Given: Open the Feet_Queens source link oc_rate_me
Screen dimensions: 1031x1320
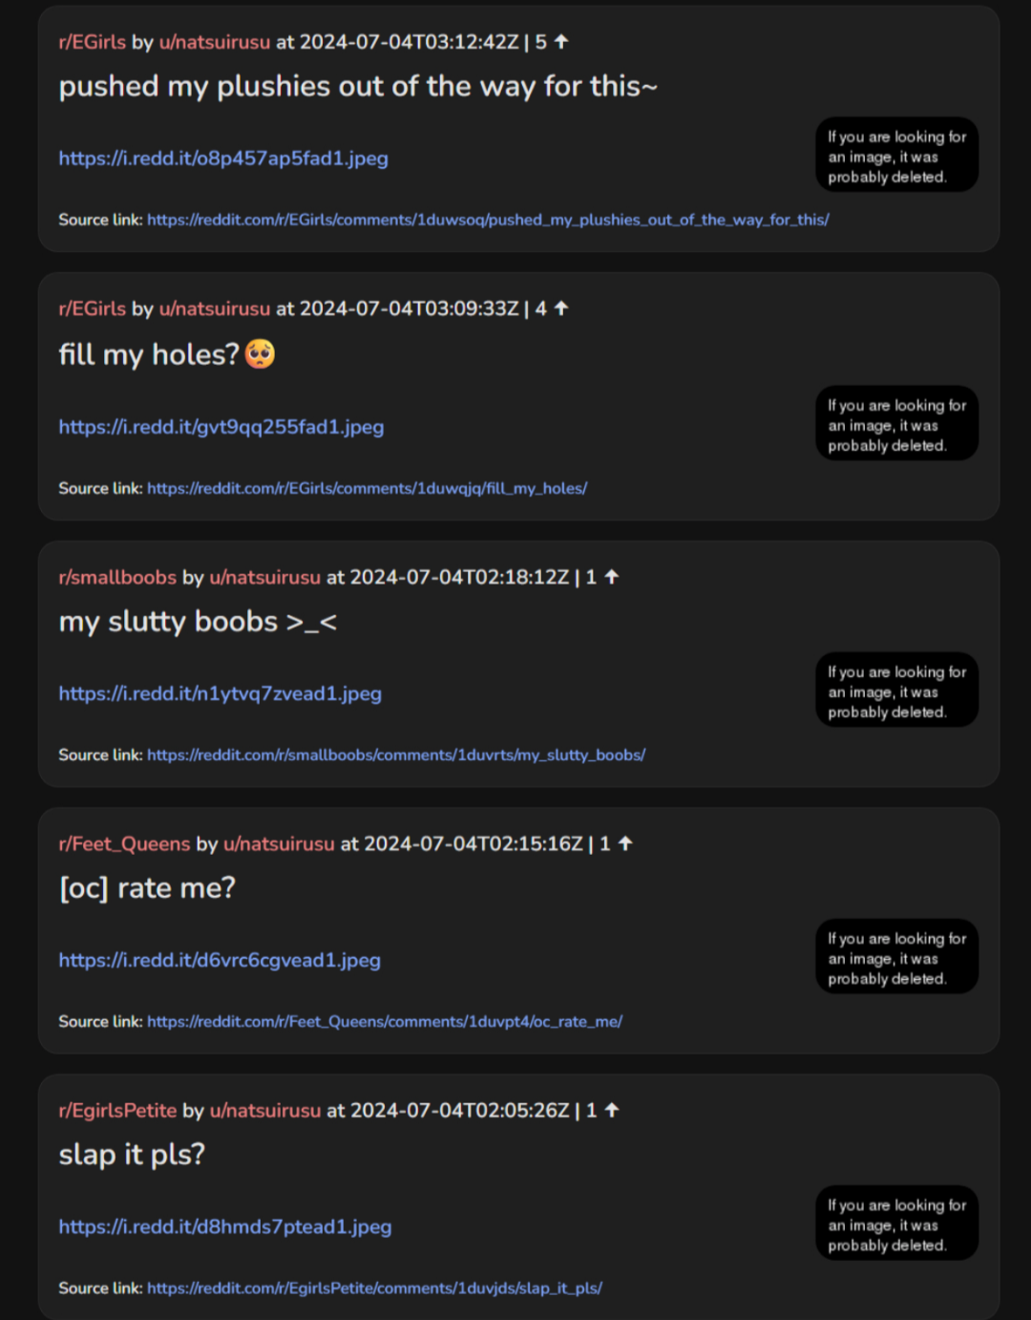Looking at the screenshot, I should tap(385, 1021).
